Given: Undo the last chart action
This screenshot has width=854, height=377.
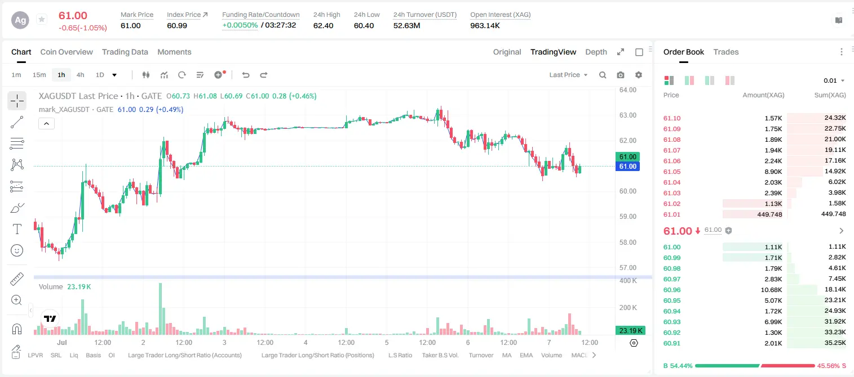Looking at the screenshot, I should pos(246,75).
